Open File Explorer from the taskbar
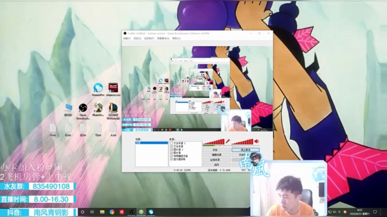The height and width of the screenshot is (217, 387). coord(102,212)
